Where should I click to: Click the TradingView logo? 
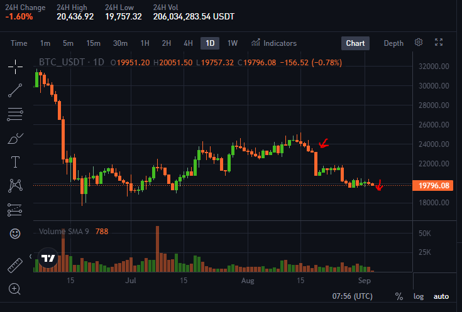click(x=48, y=258)
